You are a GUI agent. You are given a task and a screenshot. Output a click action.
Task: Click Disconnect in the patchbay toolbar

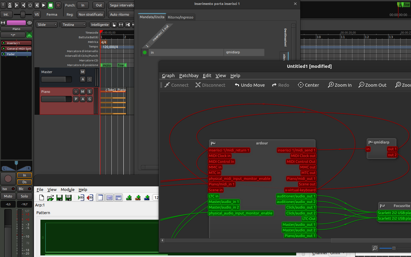point(210,85)
